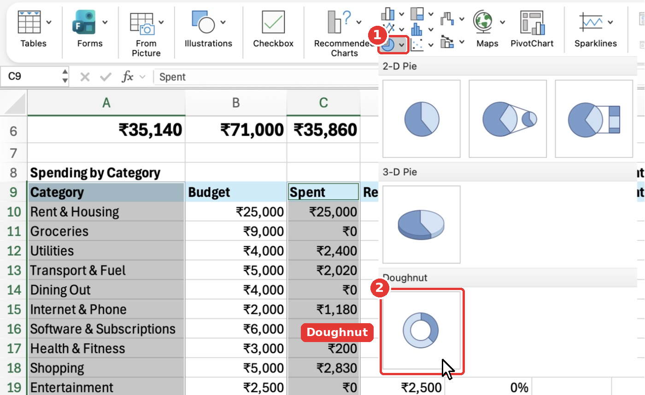Screen dimensions: 645x395
Task: Click the fx insert function icon
Action: pos(128,77)
